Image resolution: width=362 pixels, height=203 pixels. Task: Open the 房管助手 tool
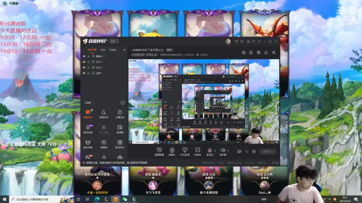click(x=104, y=114)
